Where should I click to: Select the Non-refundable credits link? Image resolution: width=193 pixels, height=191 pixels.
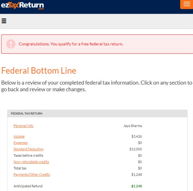[x=31, y=162]
